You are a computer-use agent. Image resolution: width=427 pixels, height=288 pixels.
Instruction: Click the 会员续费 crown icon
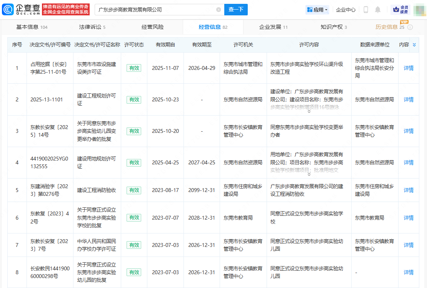point(400,10)
